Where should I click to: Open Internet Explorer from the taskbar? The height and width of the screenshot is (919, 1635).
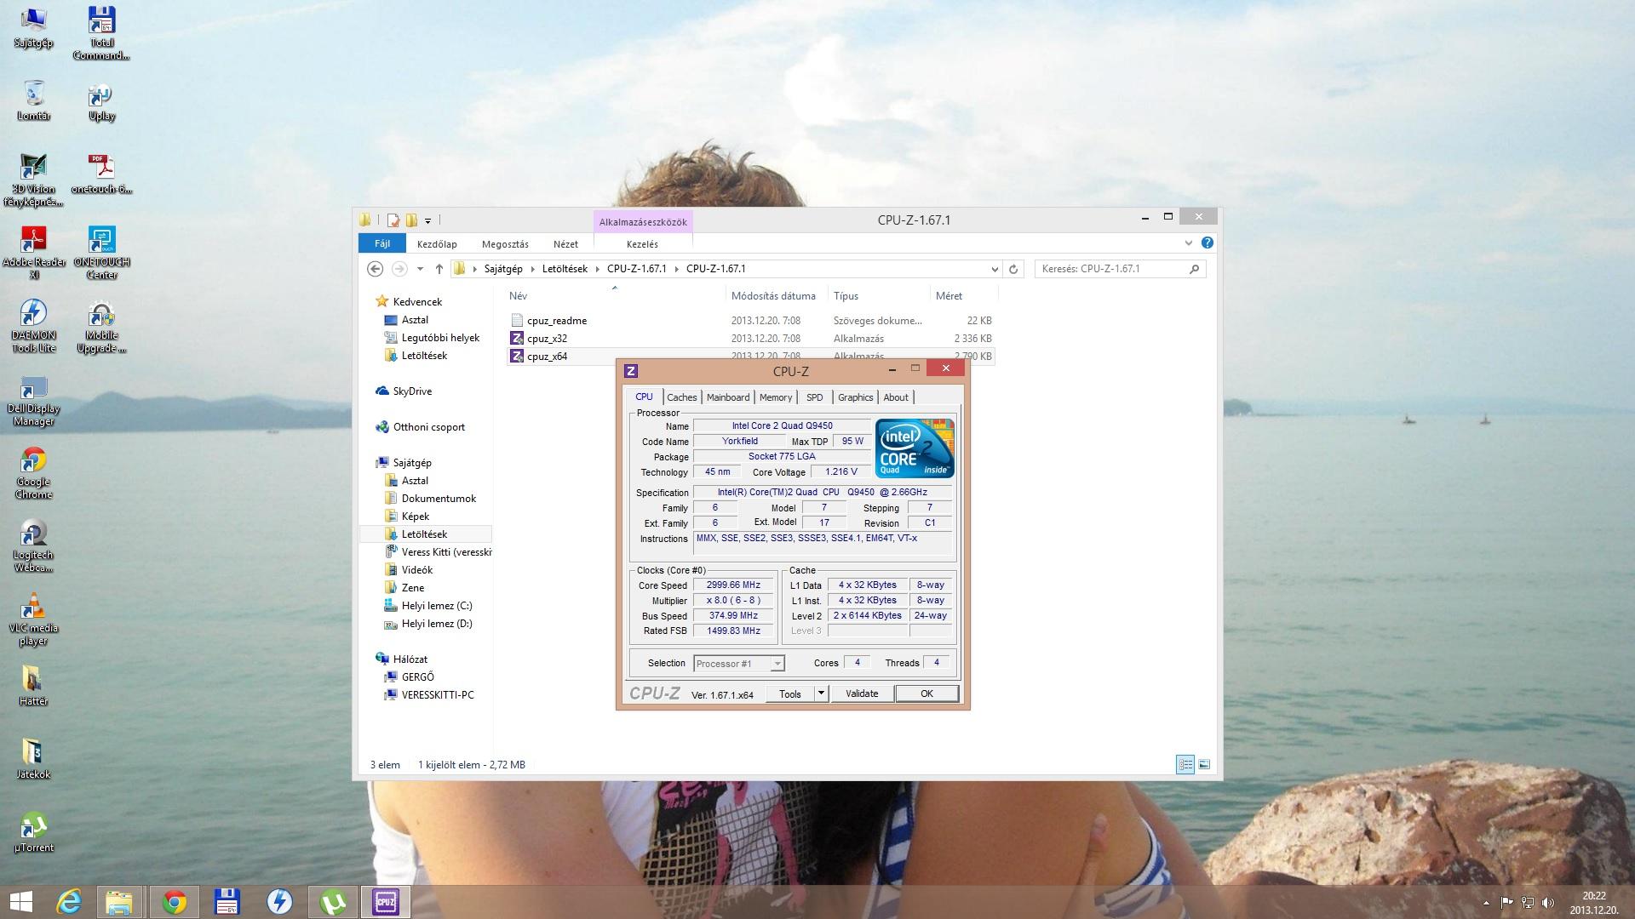coord(69,902)
